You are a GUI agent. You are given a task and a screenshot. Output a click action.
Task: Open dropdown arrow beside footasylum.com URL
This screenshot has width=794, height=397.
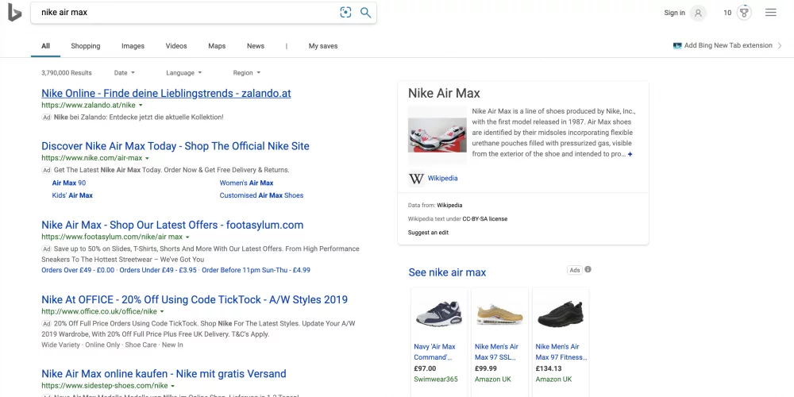pyautogui.click(x=187, y=237)
